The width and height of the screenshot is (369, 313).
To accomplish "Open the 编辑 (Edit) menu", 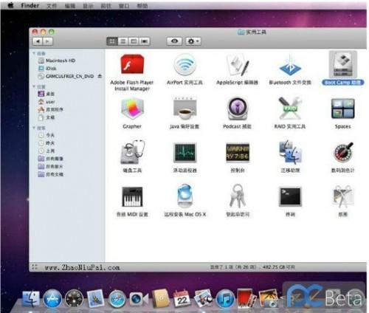I will click(70, 6).
